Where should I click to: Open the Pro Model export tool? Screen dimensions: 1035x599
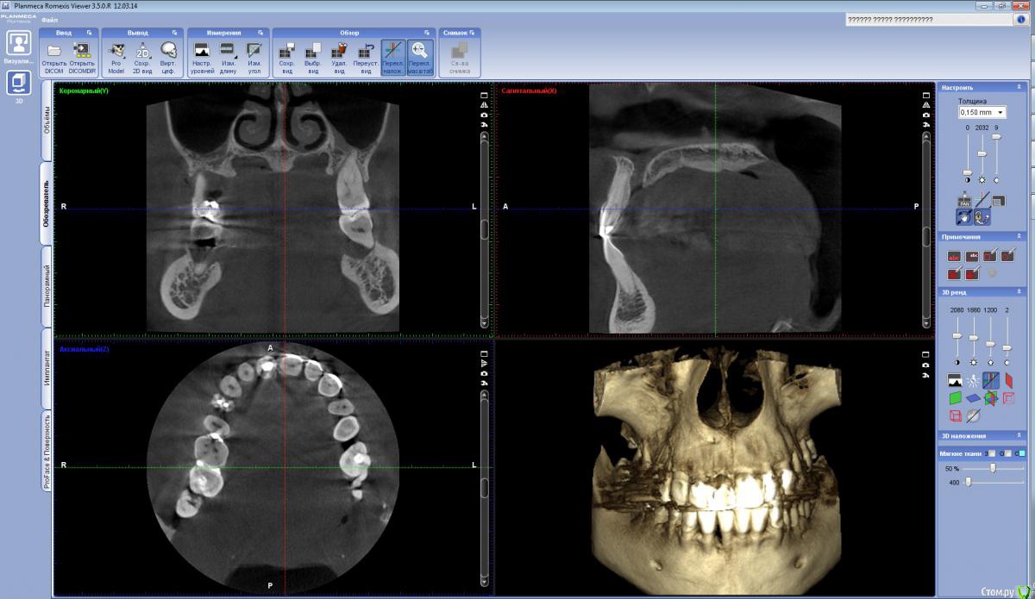point(116,51)
